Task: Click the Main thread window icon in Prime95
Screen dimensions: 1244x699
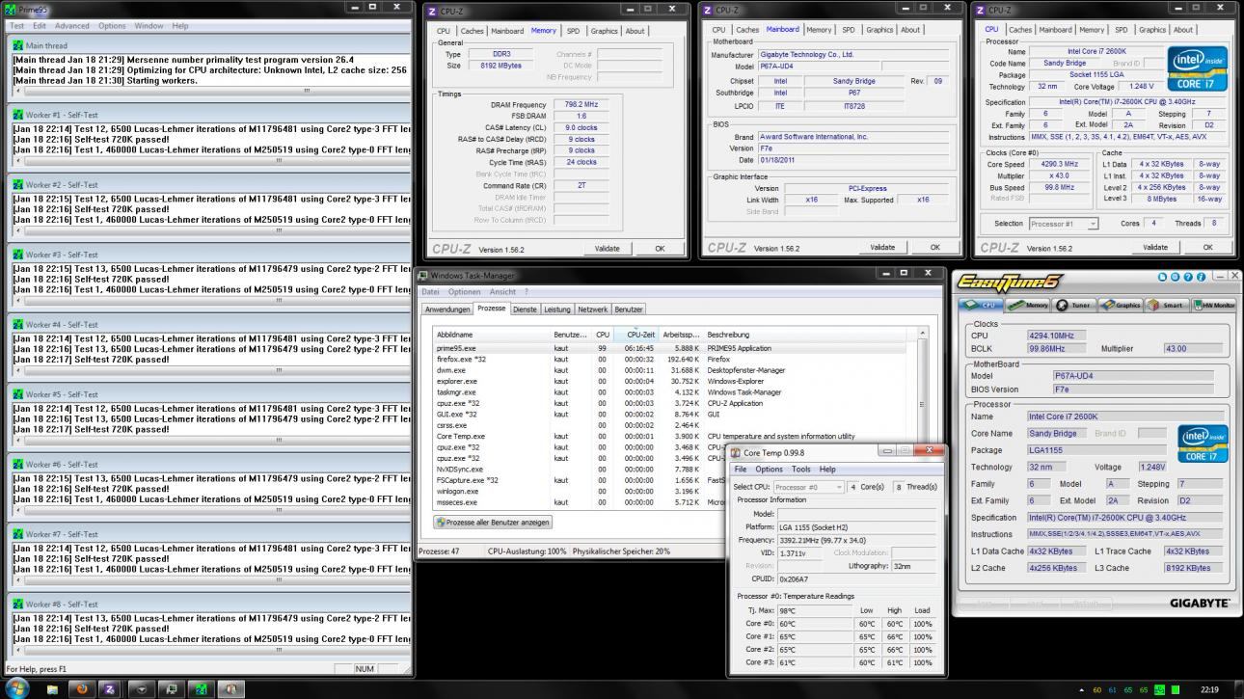Action: pos(17,45)
